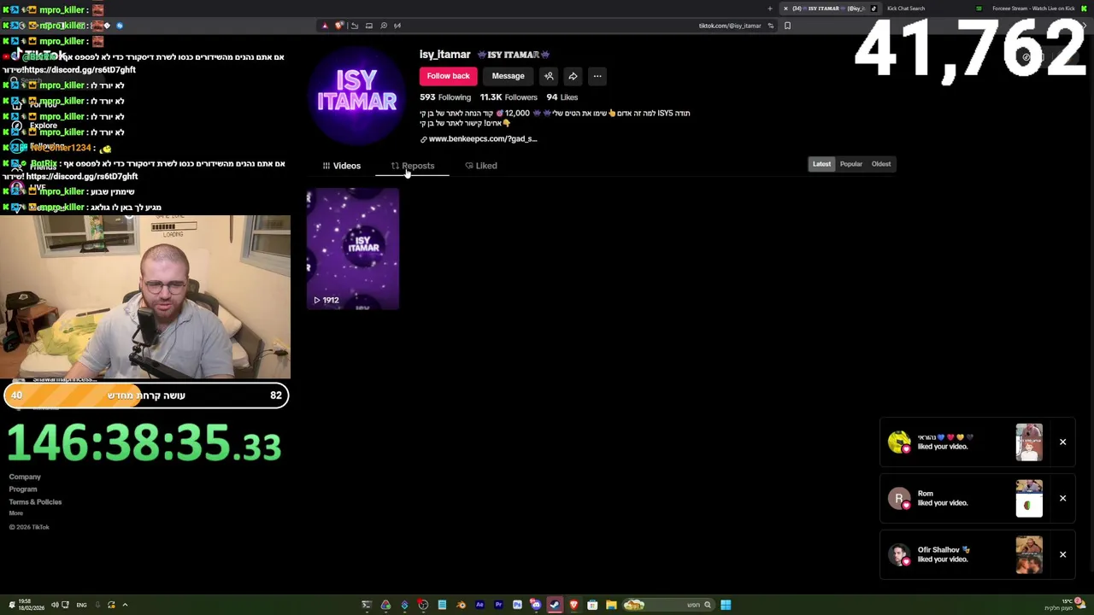Open Blender from taskbar

461,605
